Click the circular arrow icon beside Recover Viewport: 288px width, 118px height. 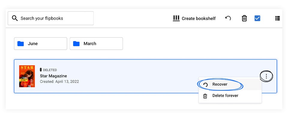(205, 85)
